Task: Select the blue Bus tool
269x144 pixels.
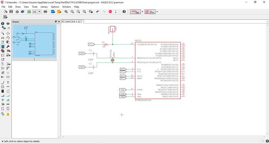Action: coord(3,95)
